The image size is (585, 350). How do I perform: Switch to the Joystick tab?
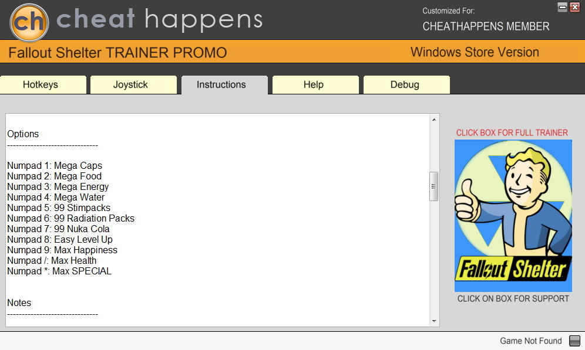pos(133,85)
